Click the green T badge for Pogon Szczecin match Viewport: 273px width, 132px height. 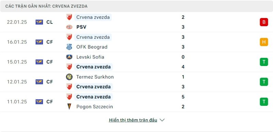[x=264, y=102]
